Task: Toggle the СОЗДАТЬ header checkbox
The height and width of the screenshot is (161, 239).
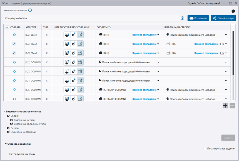Action: [7, 27]
